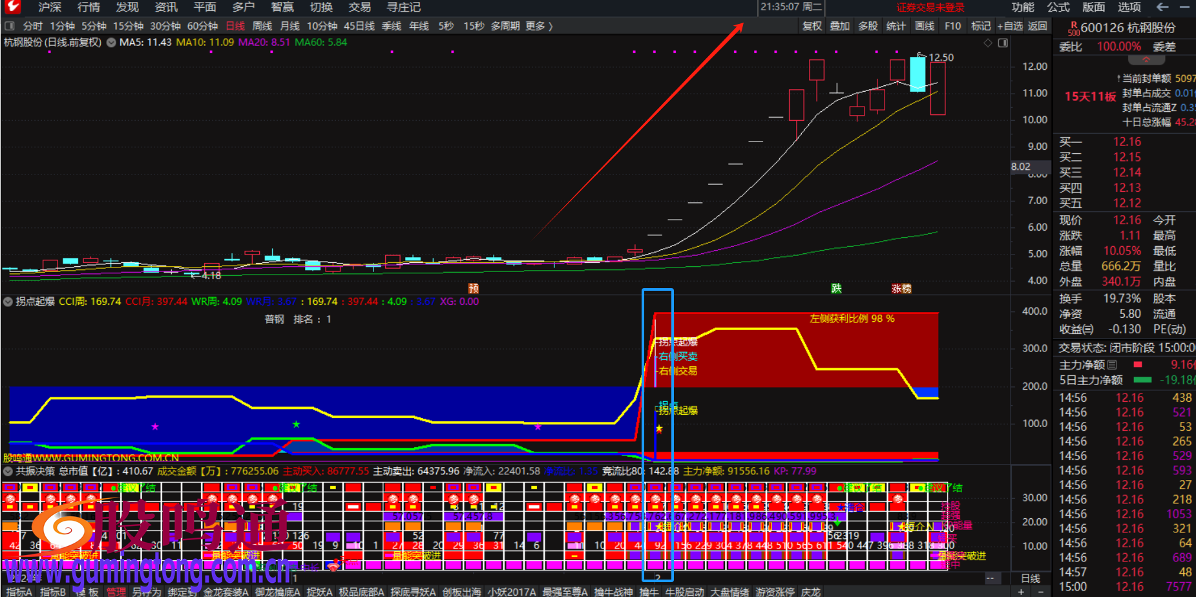Click the 涨榜 marker icon under chart
1196x597 pixels.
point(901,289)
